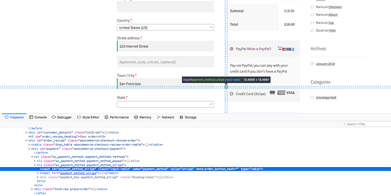This screenshot has width=391, height=196.
Task: Switch to the Style Editor tab
Action: pos(88,117)
